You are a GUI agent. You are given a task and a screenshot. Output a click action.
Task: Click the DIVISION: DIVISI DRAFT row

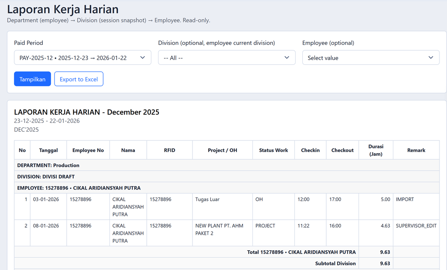[226, 176]
